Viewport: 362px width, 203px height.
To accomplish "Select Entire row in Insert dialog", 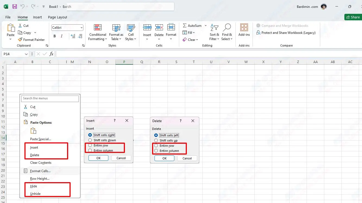I will tap(90, 145).
